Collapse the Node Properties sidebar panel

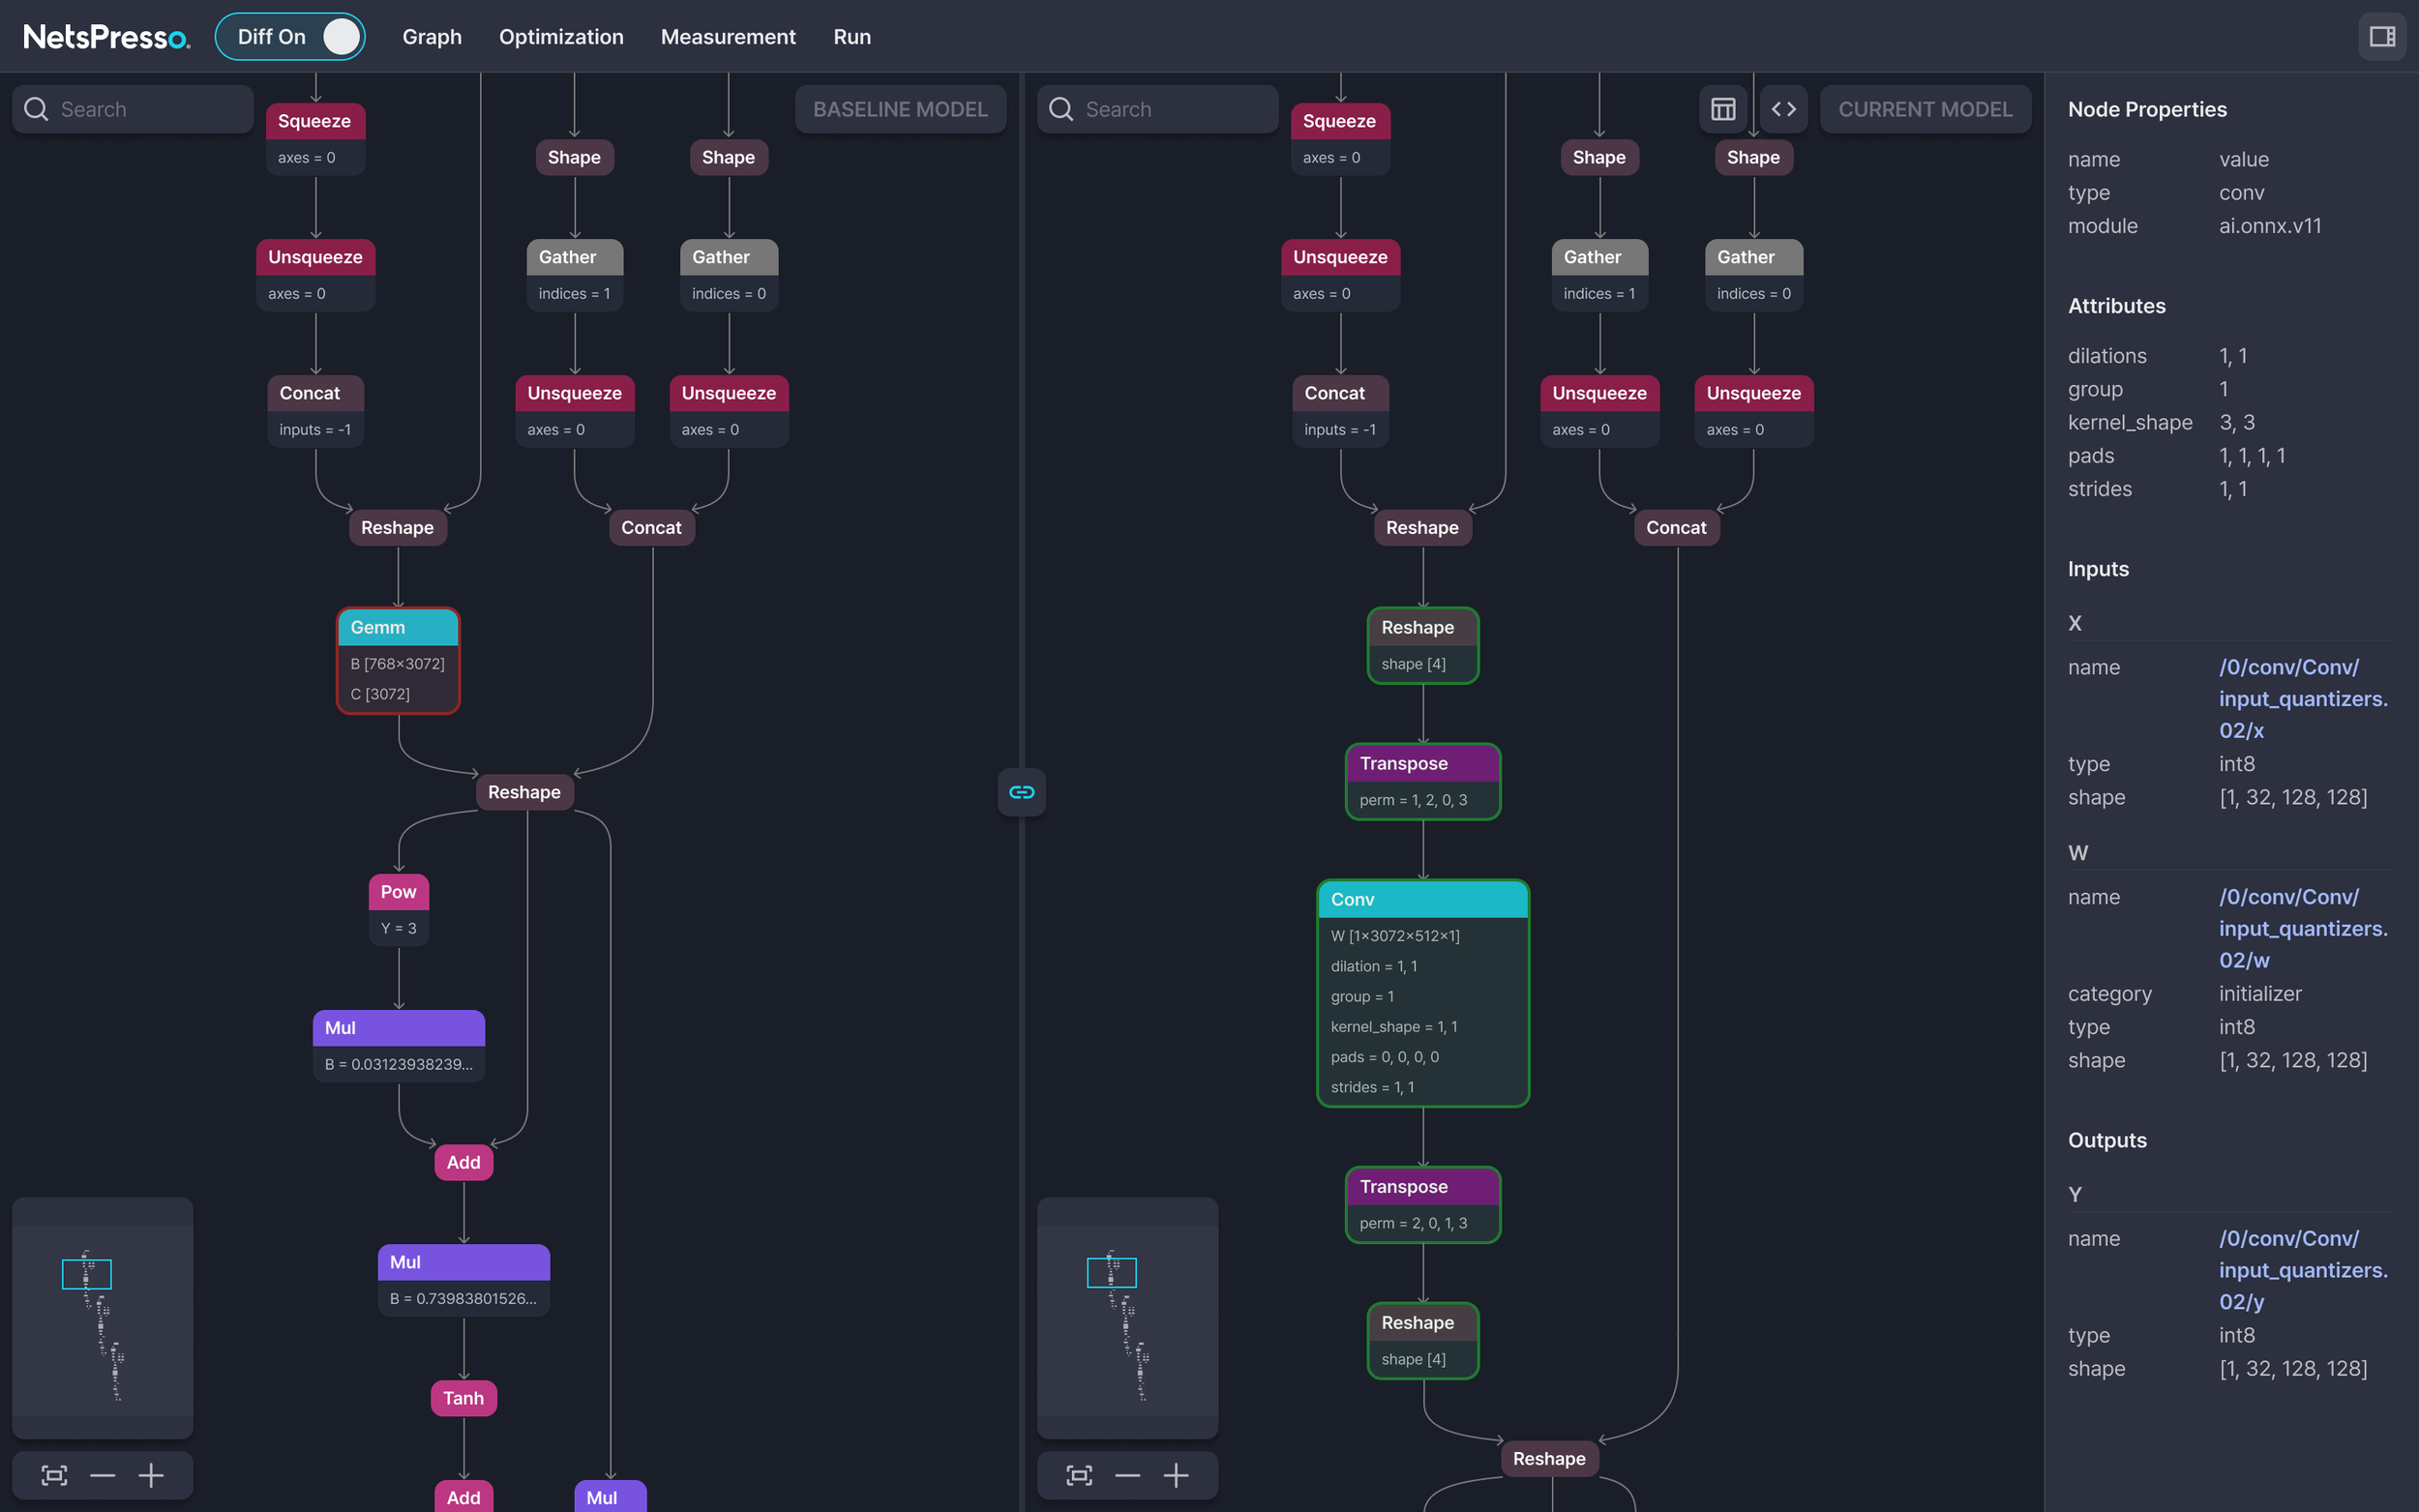tap(2383, 36)
